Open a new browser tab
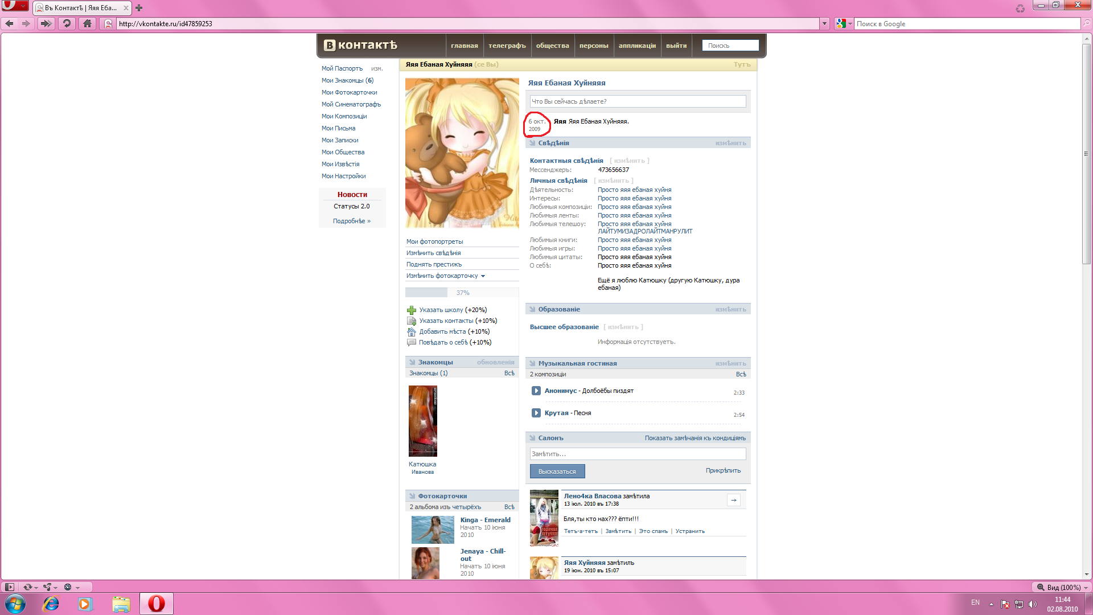The height and width of the screenshot is (615, 1093). tap(139, 8)
